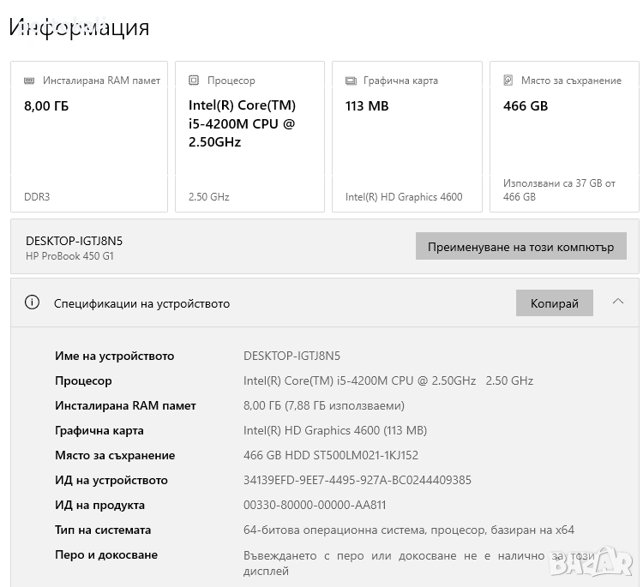Select the 8,00 ГБ (7,88 ГБ използваеми) value
The image size is (643, 587).
pyautogui.click(x=323, y=406)
